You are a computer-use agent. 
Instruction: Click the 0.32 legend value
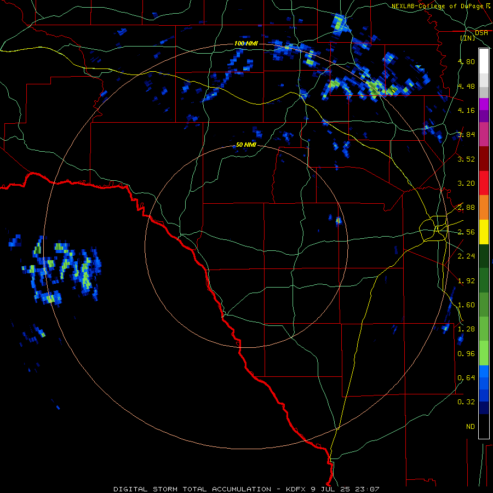pyautogui.click(x=466, y=402)
